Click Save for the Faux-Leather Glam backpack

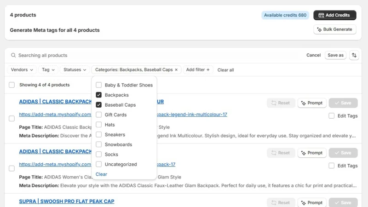343,153
